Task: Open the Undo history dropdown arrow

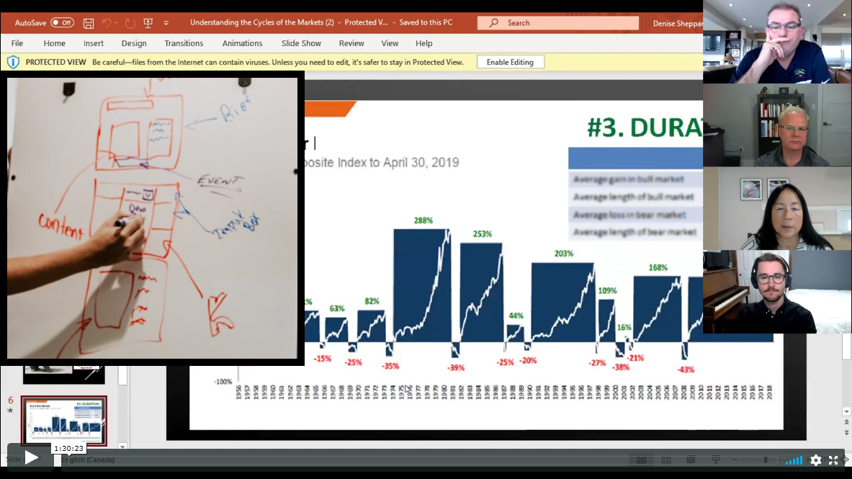Action: (x=116, y=23)
